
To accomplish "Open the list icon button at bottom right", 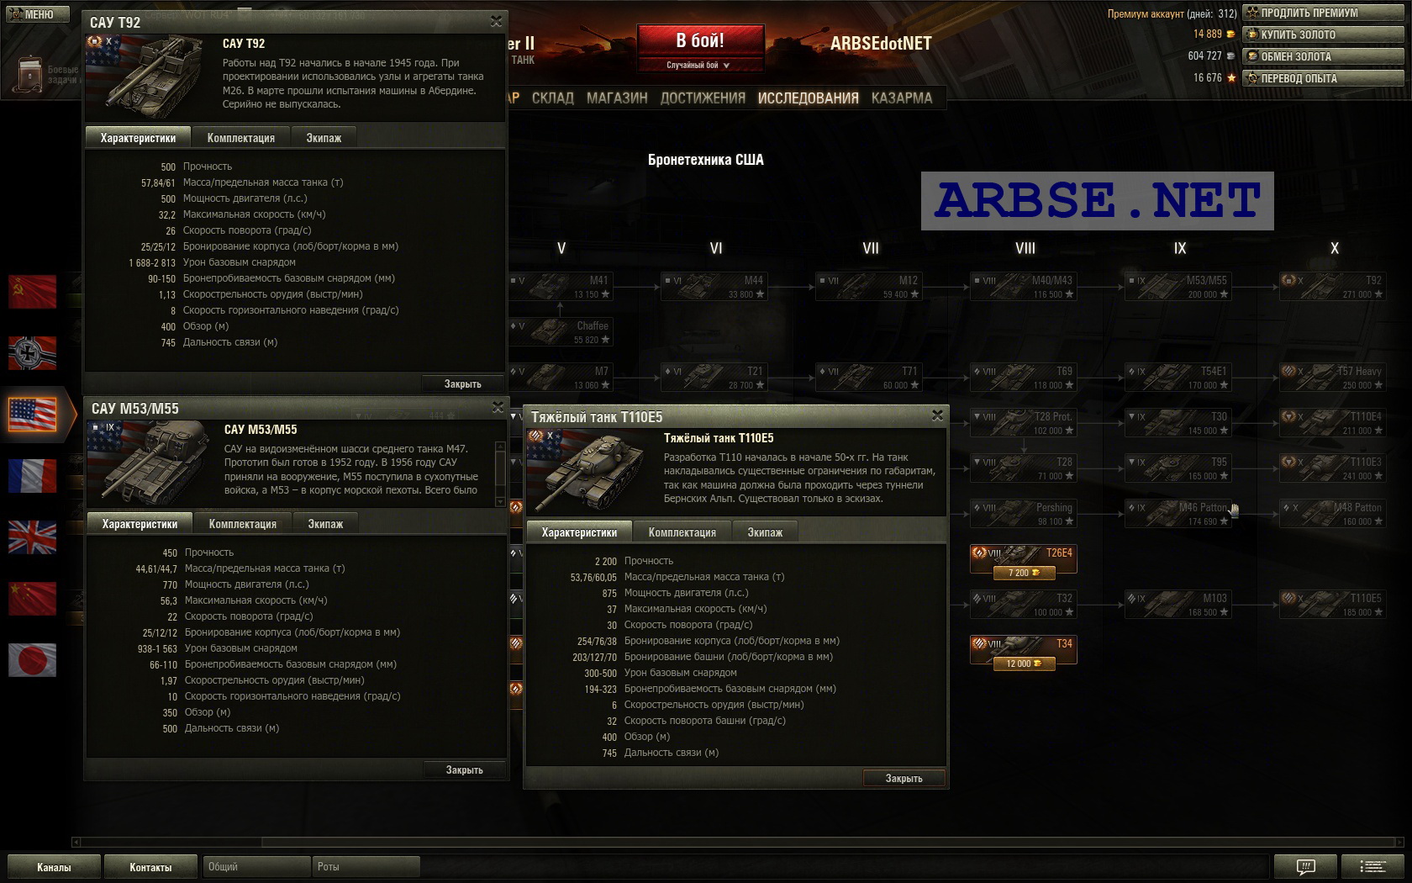I will [1373, 866].
